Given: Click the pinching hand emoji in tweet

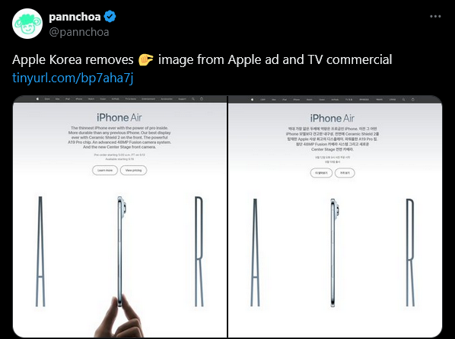Looking at the screenshot, I should coord(145,59).
